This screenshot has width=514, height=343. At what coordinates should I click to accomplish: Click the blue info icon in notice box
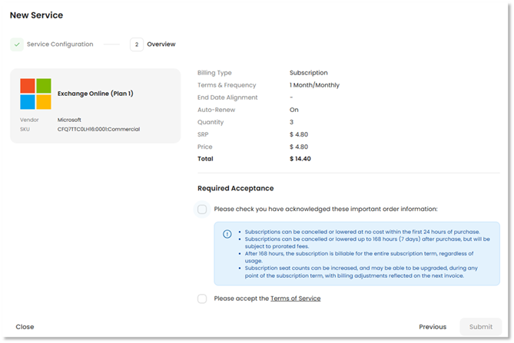[x=227, y=234]
